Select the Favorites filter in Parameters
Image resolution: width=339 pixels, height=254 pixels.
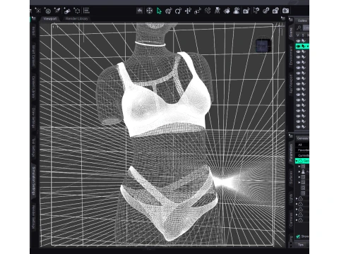pyautogui.click(x=302, y=150)
